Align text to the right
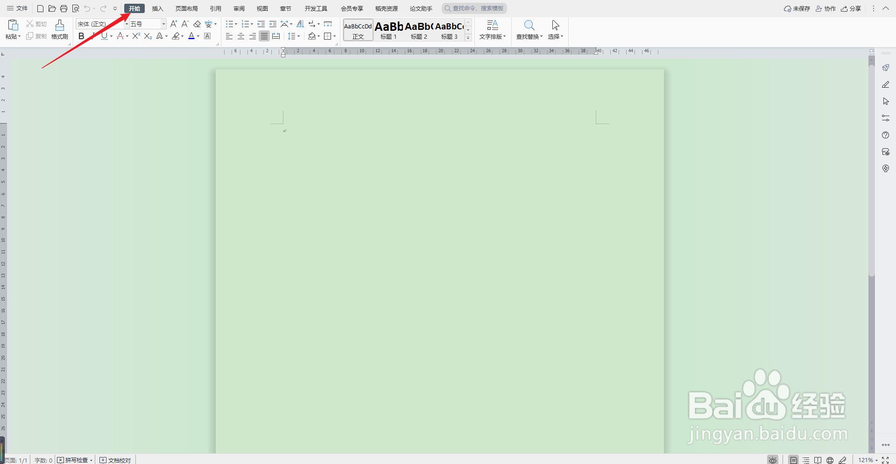The height and width of the screenshot is (464, 896). coord(253,36)
